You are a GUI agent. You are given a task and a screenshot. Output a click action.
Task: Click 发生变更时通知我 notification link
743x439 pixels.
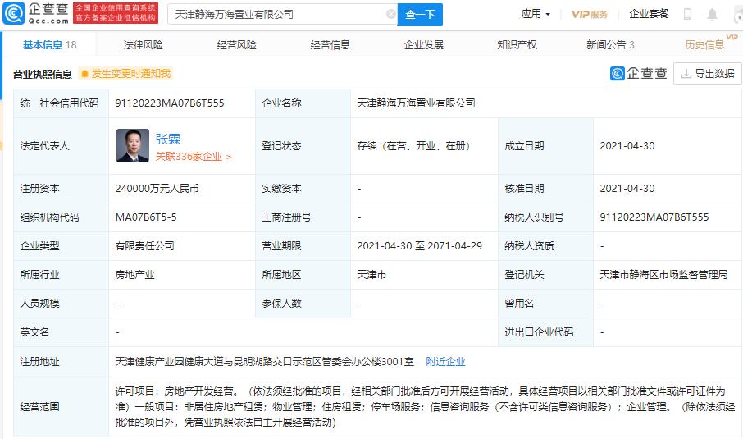pos(130,74)
